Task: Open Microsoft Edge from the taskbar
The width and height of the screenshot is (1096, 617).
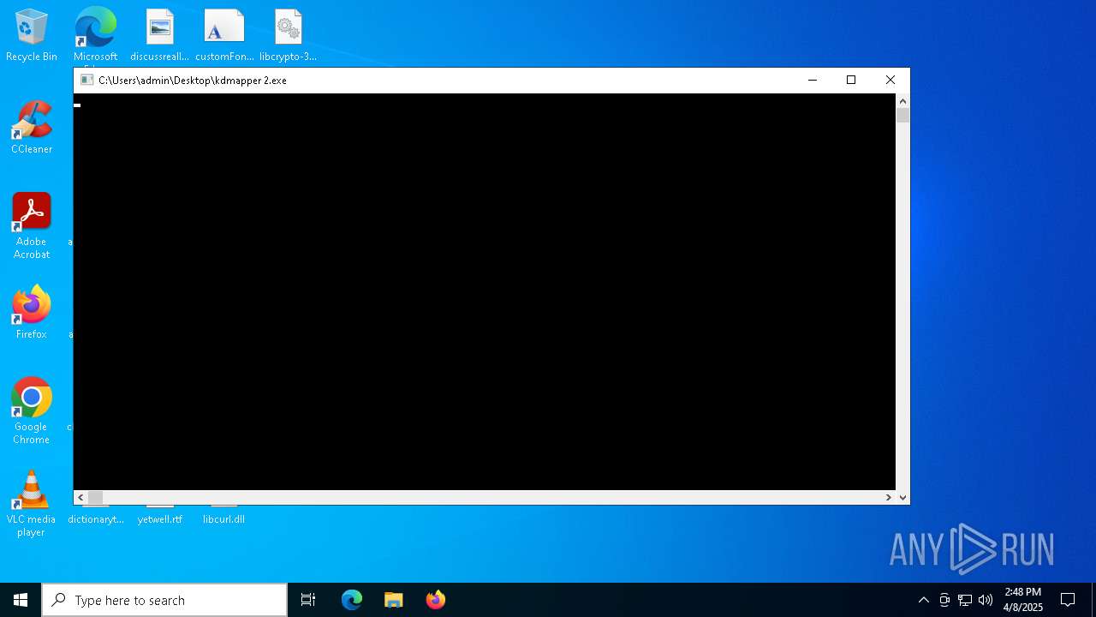Action: click(x=352, y=600)
